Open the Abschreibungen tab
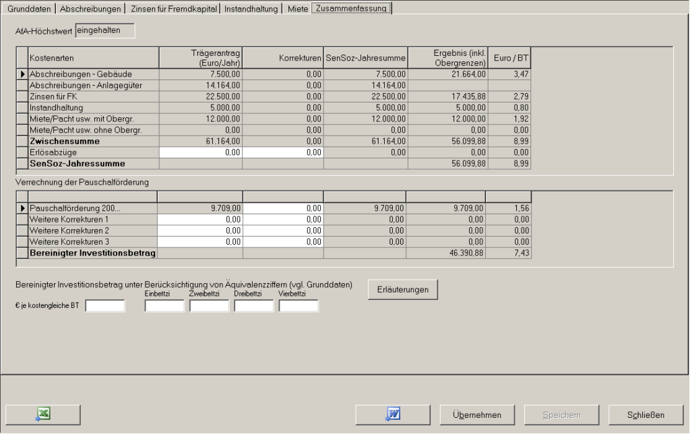 [91, 9]
